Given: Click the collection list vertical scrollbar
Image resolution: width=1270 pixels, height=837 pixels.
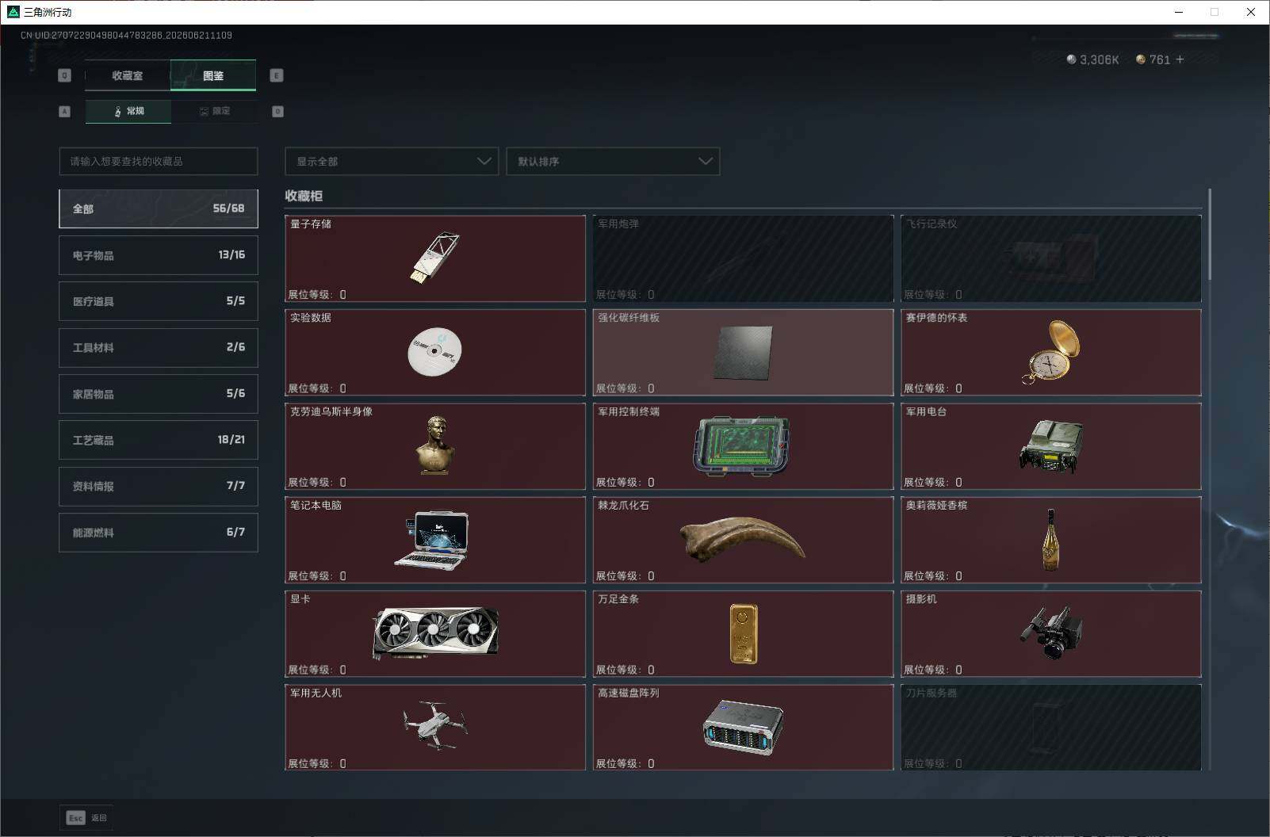Looking at the screenshot, I should pos(1210,234).
